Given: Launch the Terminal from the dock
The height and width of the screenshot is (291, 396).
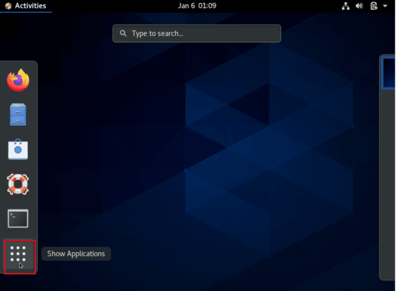Looking at the screenshot, I should (x=18, y=218).
